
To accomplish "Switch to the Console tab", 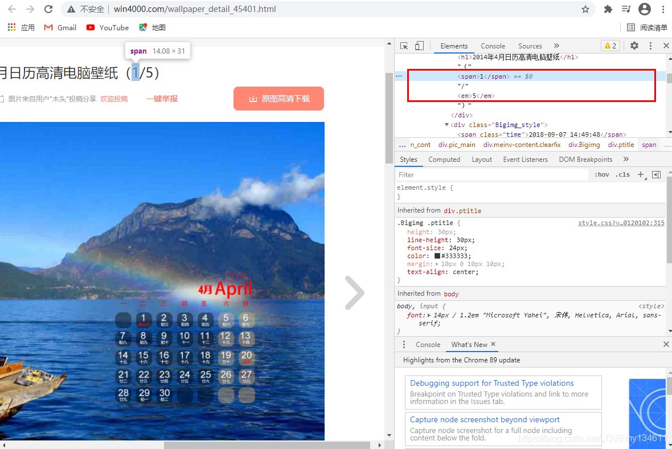I will [493, 46].
